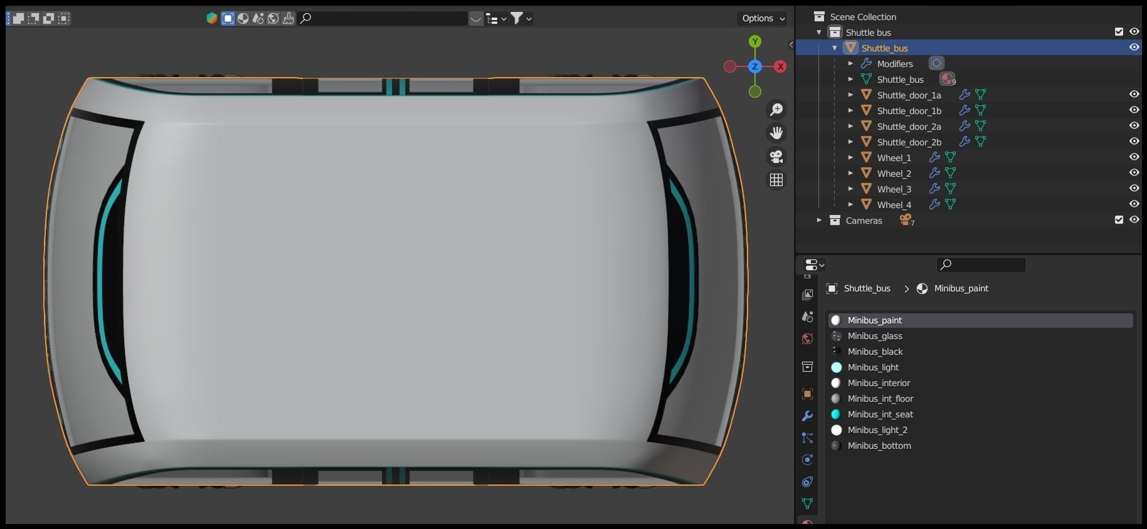Open the Physics properties tab icon

(x=807, y=460)
